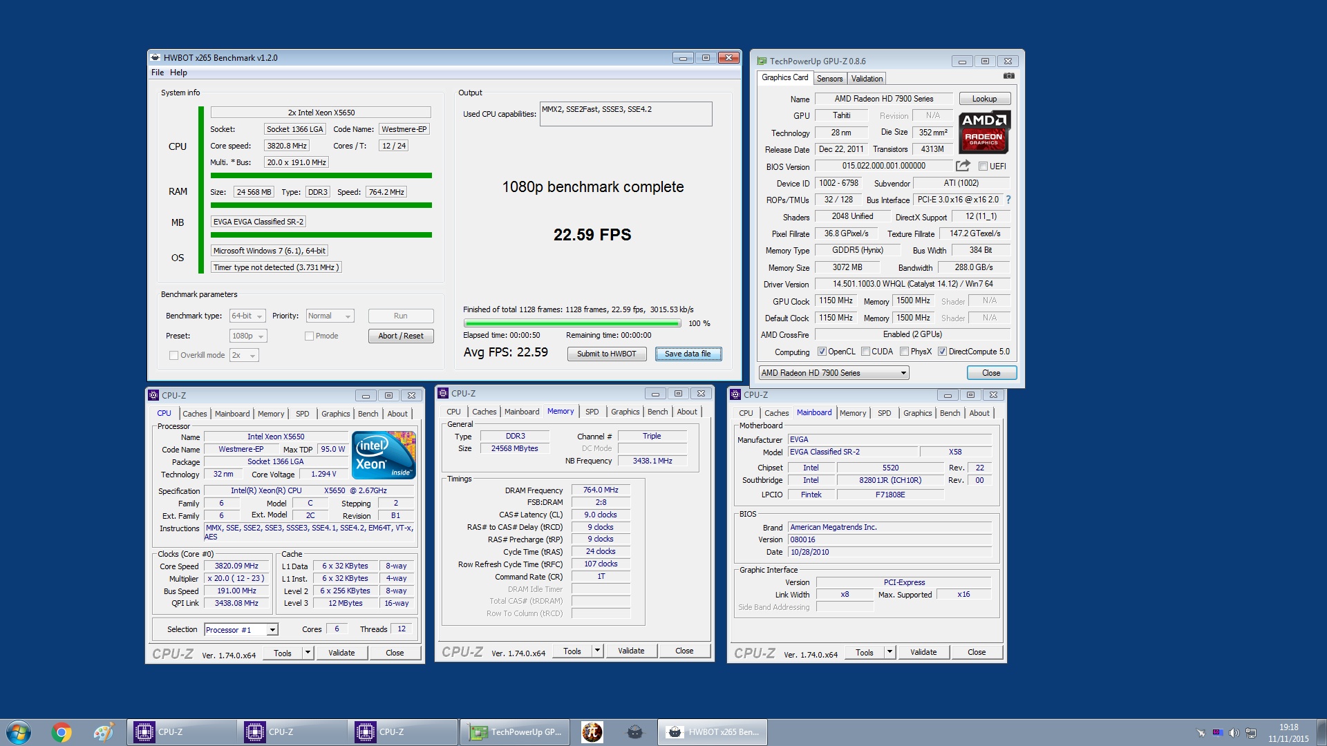1327x746 pixels.
Task: Open the Processor #1 selection dropdown
Action: tap(241, 630)
